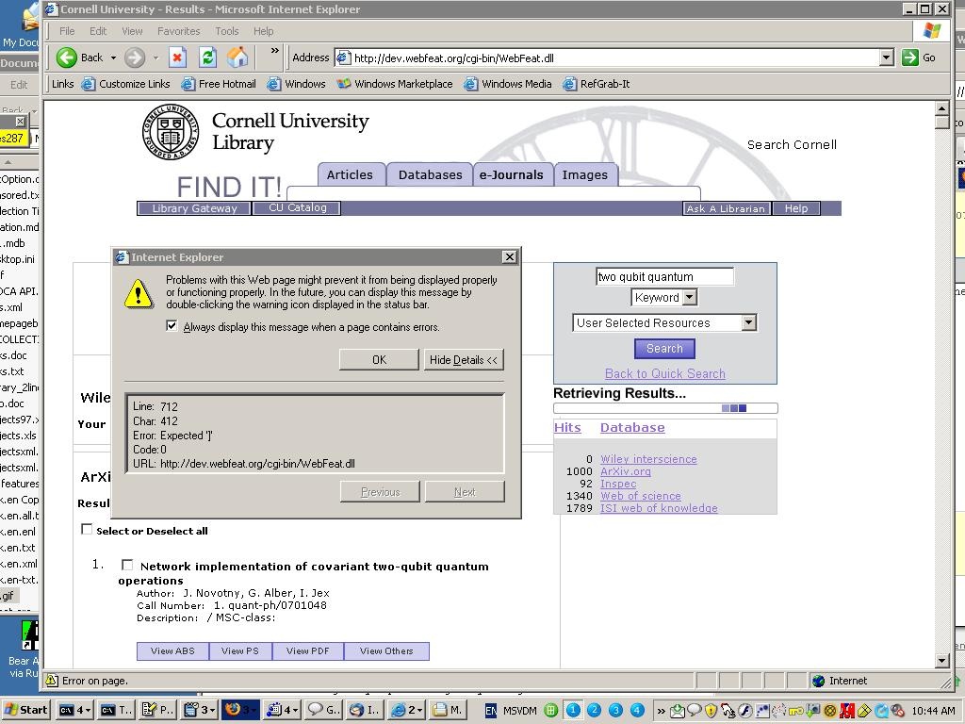This screenshot has height=724, width=965.
Task: Collapse error details with Hide Details button
Action: click(x=464, y=359)
